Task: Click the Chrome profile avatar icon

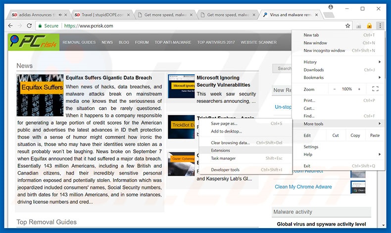Action: [x=331, y=7]
